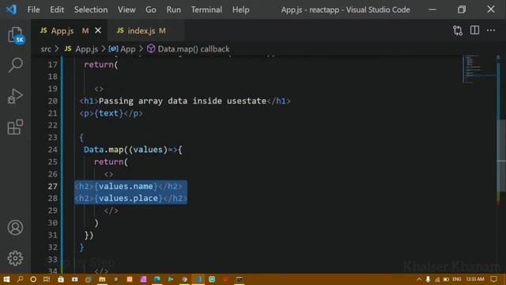The height and width of the screenshot is (285, 506).
Task: Split the editor to the right
Action: pyautogui.click(x=474, y=30)
